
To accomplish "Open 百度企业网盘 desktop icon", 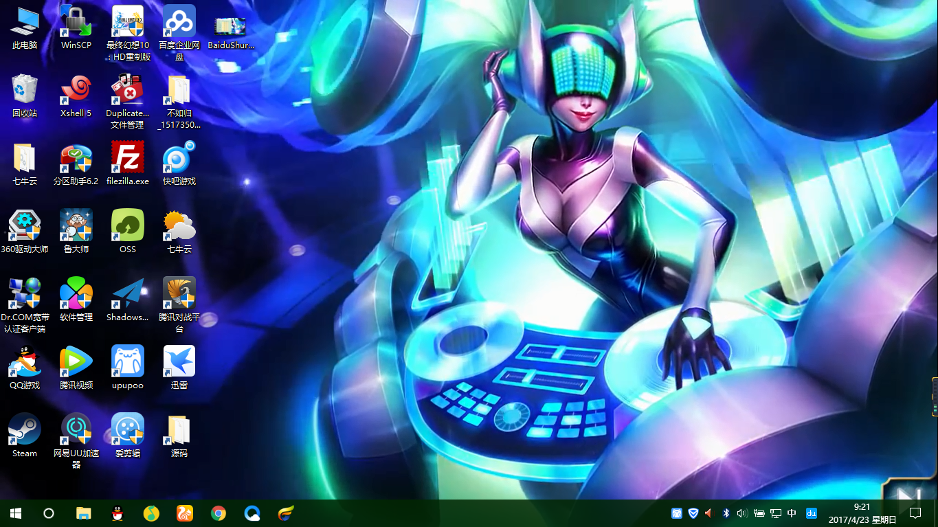I will tap(179, 33).
